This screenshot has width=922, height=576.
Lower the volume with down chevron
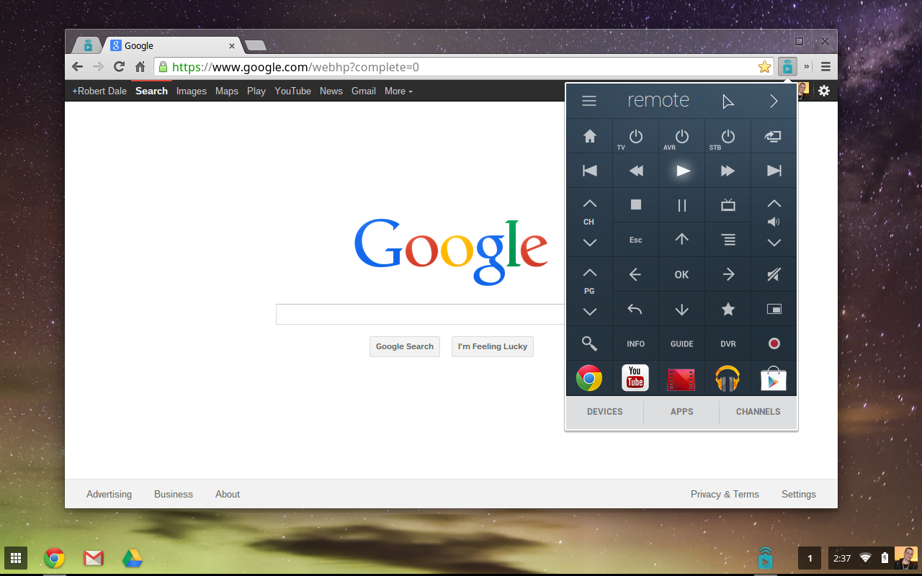coord(774,243)
